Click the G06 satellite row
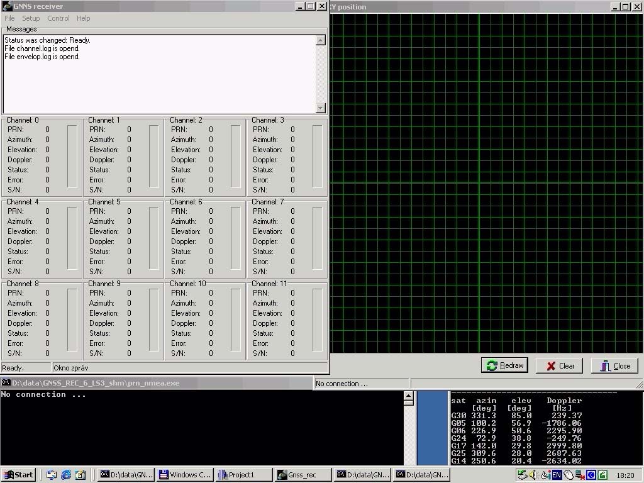 point(516,431)
